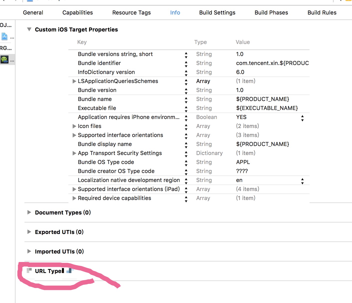Select Dictionary type of App Transport Security
352x303 pixels.
click(x=209, y=153)
